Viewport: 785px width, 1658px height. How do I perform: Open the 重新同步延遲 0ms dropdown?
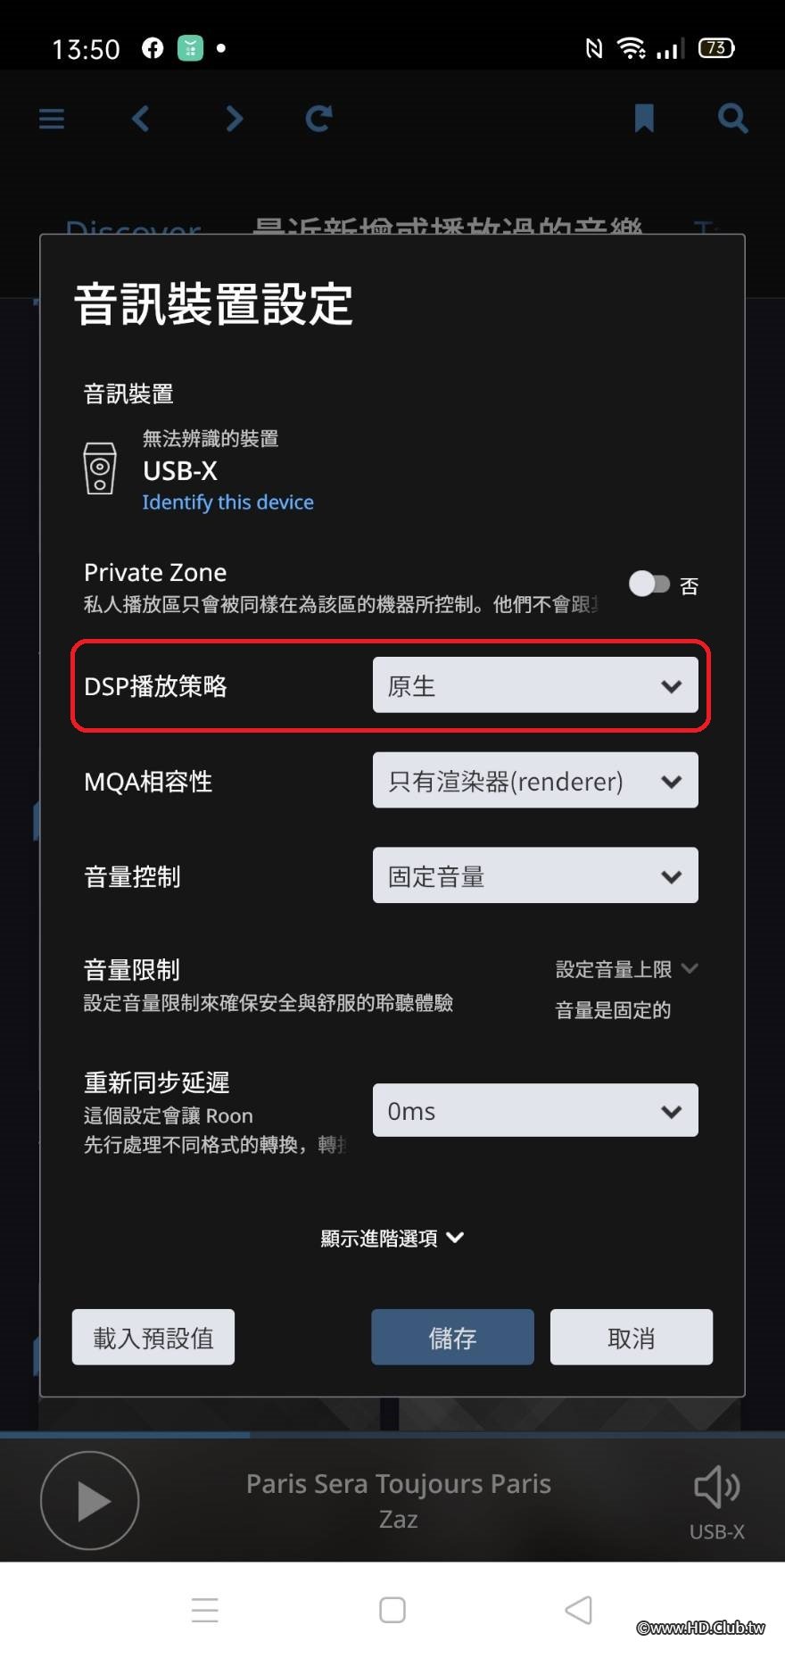click(535, 1110)
